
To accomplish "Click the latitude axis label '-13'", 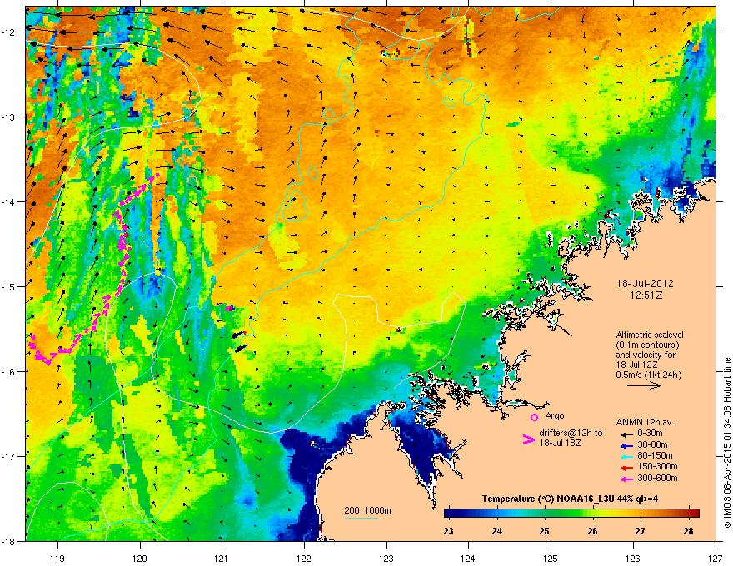I will [x=8, y=117].
